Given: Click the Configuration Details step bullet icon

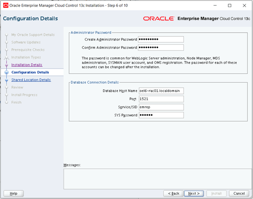Looking at the screenshot, I should tap(6, 72).
